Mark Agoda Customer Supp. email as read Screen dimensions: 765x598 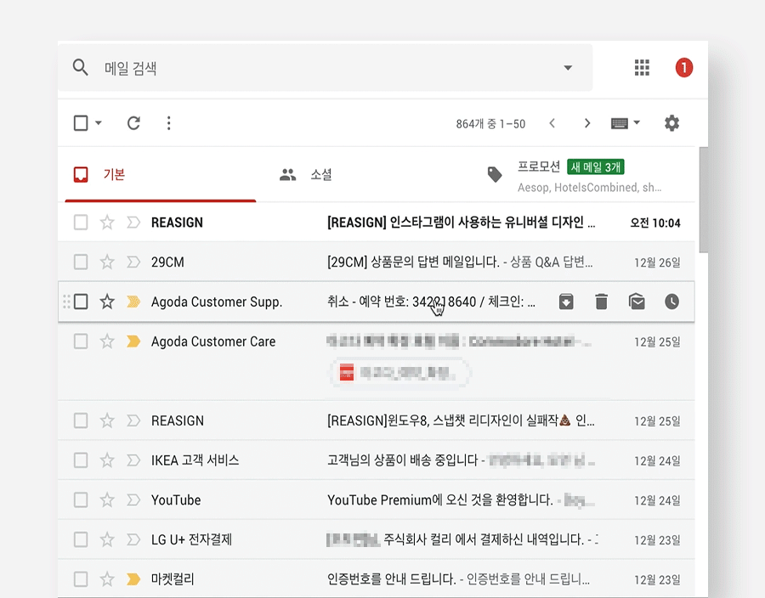point(637,302)
